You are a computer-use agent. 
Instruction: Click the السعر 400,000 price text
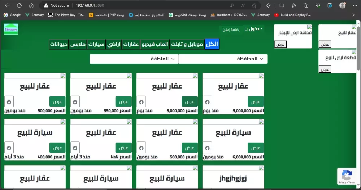pyautogui.click(x=52, y=157)
